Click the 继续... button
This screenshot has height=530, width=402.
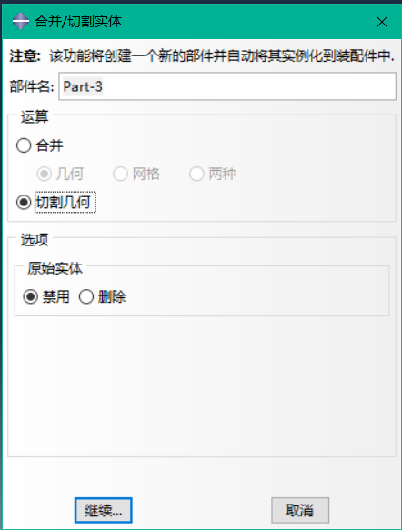(104, 510)
